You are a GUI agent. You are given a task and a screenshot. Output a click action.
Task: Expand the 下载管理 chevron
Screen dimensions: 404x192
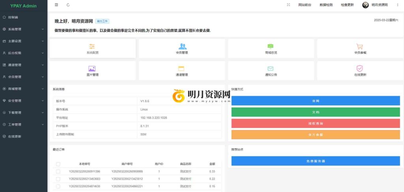tap(43, 113)
